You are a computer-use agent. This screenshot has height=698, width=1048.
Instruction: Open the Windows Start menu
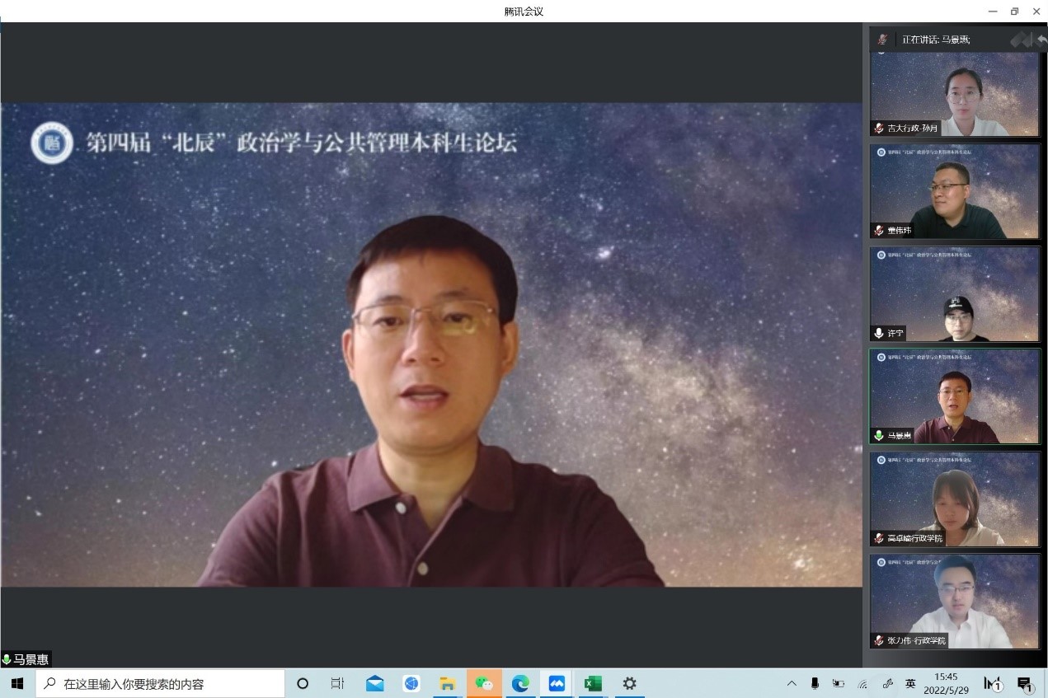[17, 683]
